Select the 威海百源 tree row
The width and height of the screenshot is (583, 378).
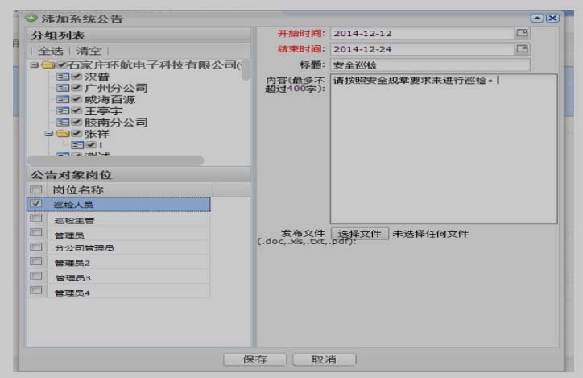(110, 99)
